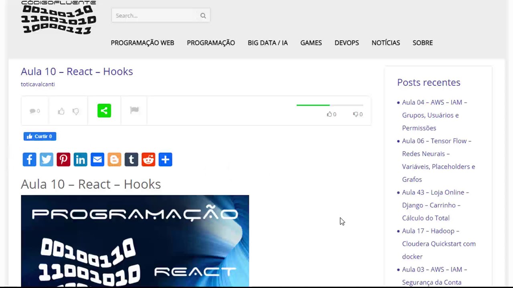Share the post on Twitter
Viewport: 513px width, 288px height.
coord(46,160)
